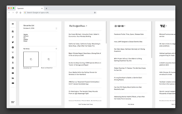The width and height of the screenshot is (182, 114).
Task: Open 'Hurricane Michael, Limousine Crash' briefing headline
Action: point(84,35)
